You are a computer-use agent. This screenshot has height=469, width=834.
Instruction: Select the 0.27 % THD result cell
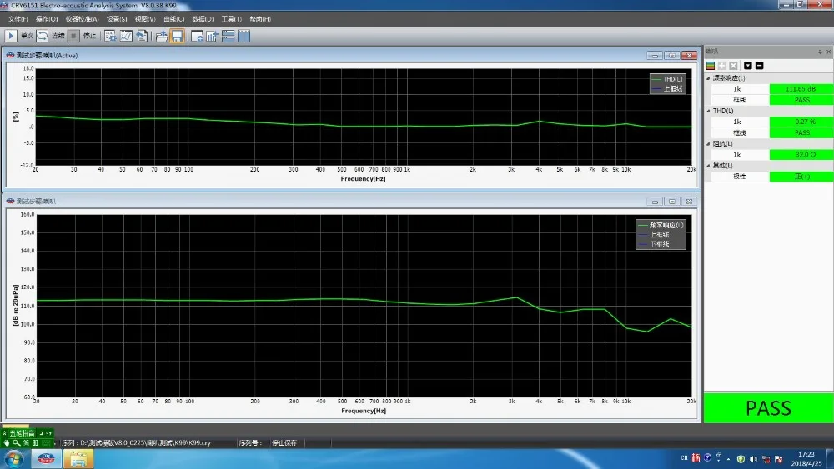click(x=801, y=122)
